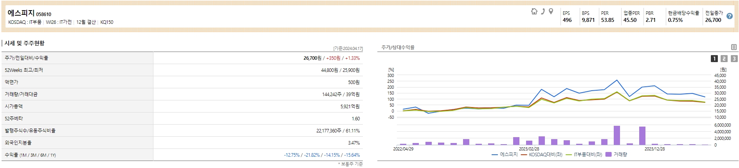Click the 22,177,360주 / 61.11% value
Screen dimensions: 739x168
tap(338, 130)
